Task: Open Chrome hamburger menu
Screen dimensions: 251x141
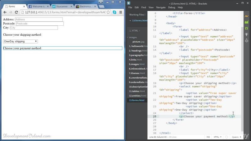Action: 121,12
